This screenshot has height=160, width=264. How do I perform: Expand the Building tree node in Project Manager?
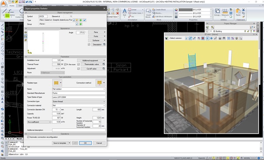[x=211, y=31]
